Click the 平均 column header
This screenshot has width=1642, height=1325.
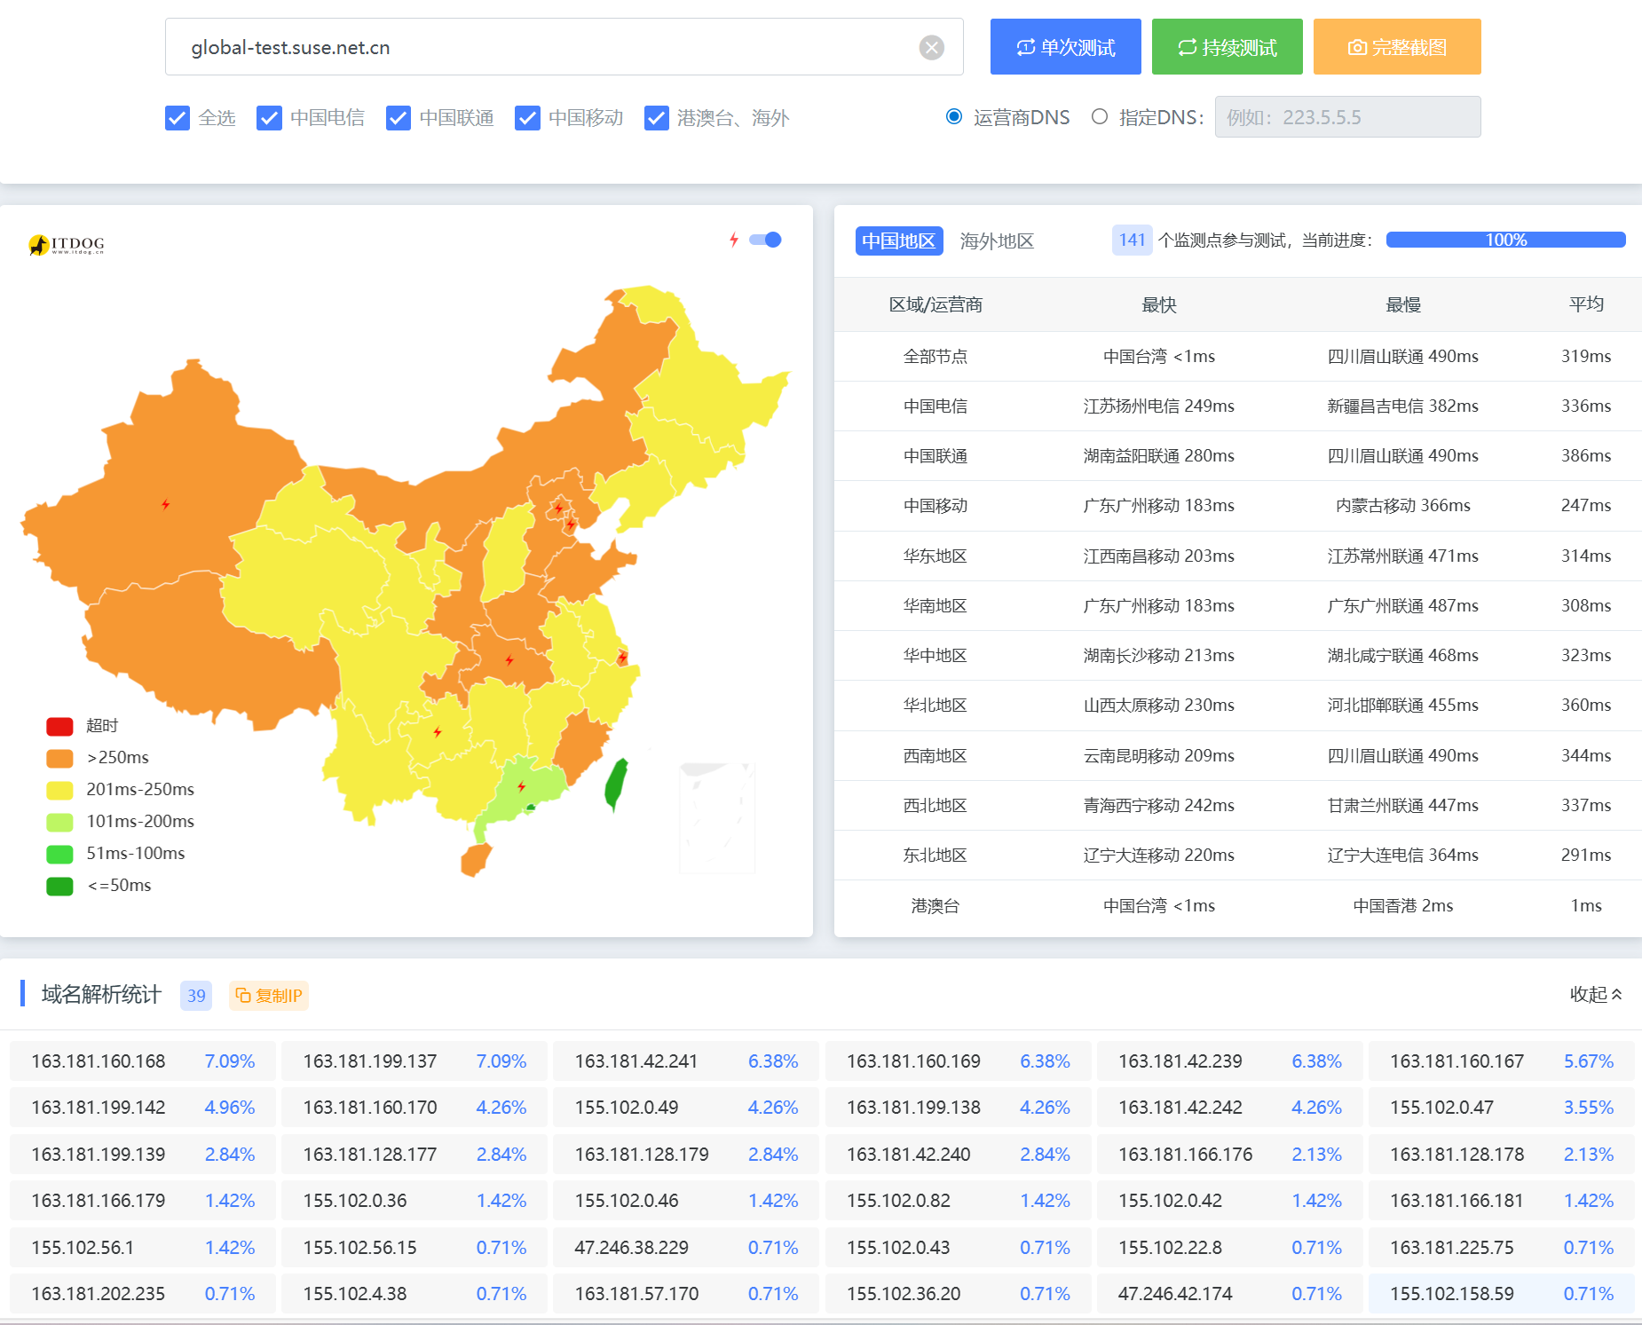coord(1586,304)
